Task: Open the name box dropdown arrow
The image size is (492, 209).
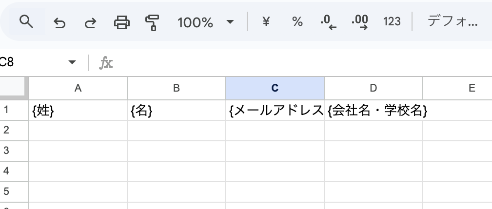Action: (72, 62)
